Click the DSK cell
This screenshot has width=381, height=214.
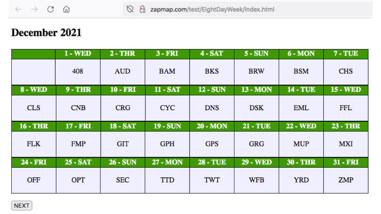click(x=256, y=108)
